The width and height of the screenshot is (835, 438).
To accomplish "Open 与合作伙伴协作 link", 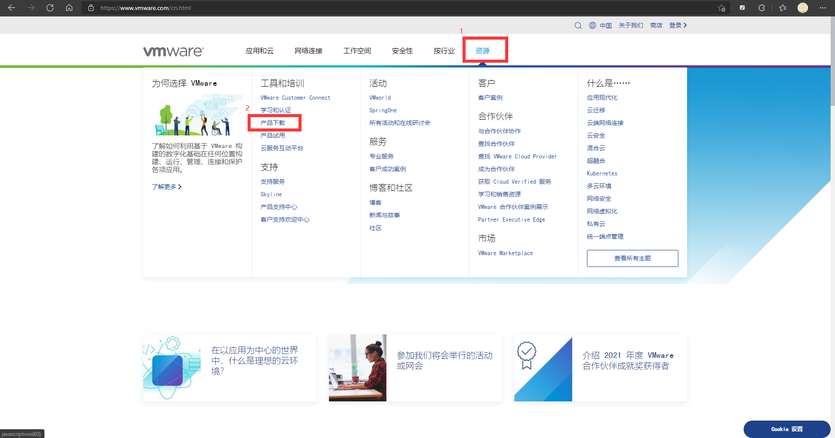I will click(x=500, y=131).
